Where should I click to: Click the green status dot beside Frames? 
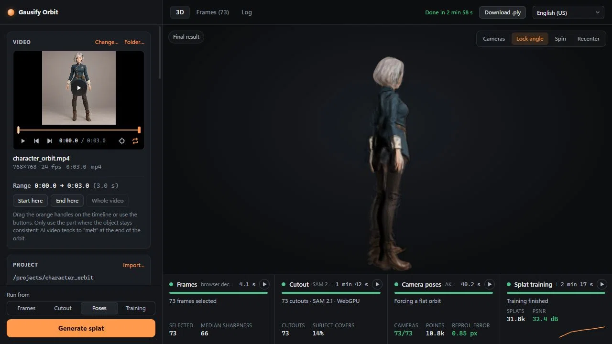[171, 284]
